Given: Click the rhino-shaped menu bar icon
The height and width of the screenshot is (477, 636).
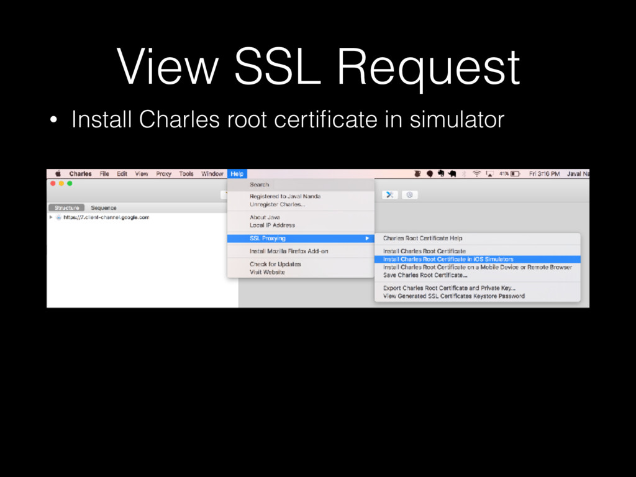Looking at the screenshot, I should 452,174.
